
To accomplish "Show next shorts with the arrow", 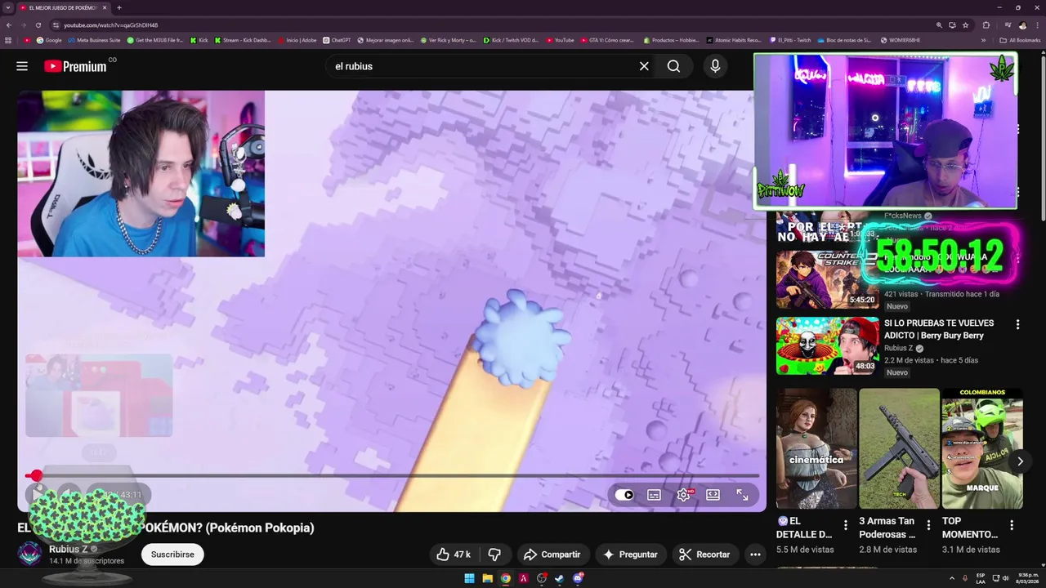I will pyautogui.click(x=1020, y=461).
